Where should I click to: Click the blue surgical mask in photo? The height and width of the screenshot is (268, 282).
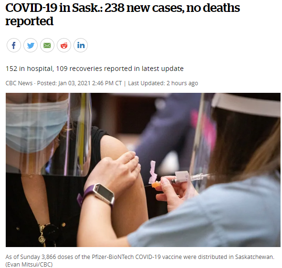click(36, 126)
